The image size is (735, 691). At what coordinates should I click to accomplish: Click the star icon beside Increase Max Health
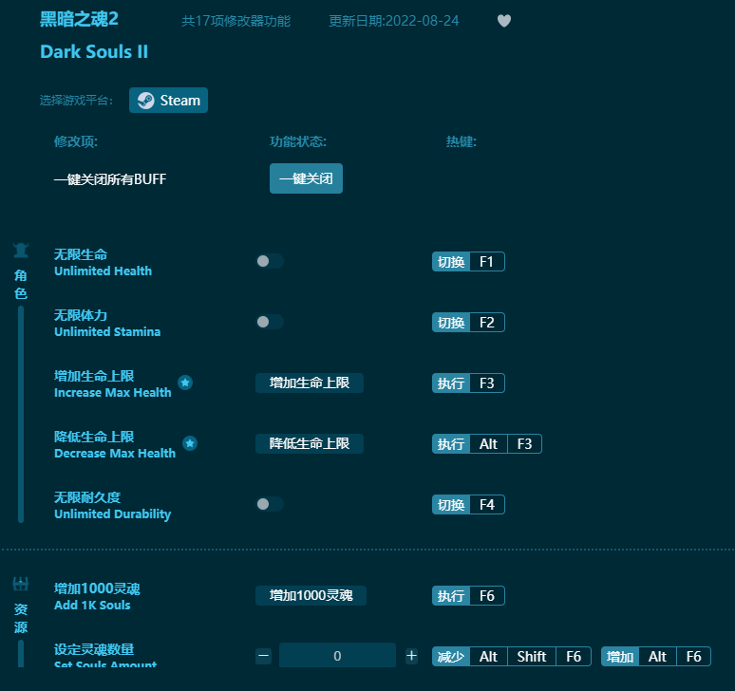(x=185, y=383)
